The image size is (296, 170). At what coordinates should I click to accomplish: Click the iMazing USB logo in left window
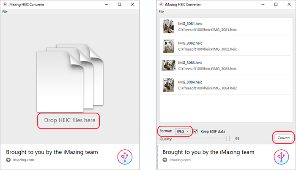pyautogui.click(x=125, y=157)
